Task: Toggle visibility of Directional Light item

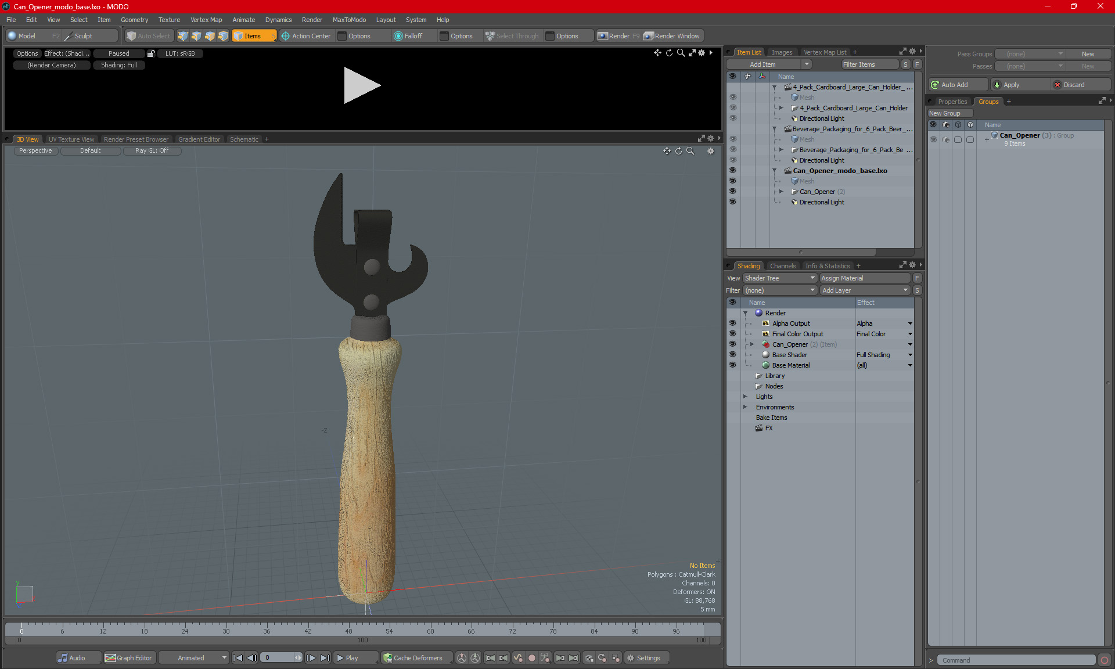Action: pyautogui.click(x=732, y=202)
